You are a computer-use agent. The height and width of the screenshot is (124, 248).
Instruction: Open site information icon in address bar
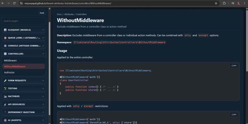coord(21,3)
